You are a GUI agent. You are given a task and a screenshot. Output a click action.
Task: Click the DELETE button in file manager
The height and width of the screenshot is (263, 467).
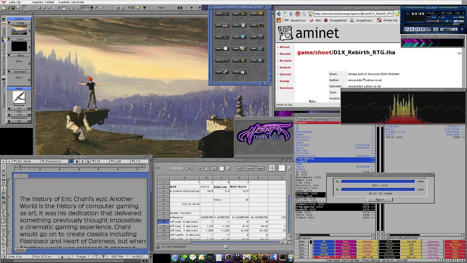click(346, 257)
